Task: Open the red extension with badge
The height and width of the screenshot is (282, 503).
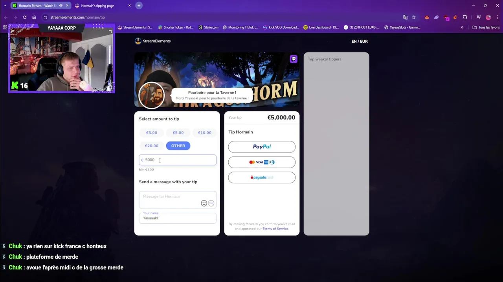Action: point(446,18)
